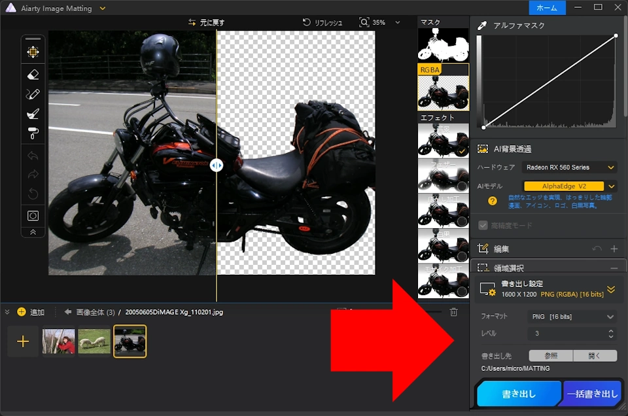Select the Eraser tool in left toolbar
Screen dimensions: 628x416
pos(33,73)
